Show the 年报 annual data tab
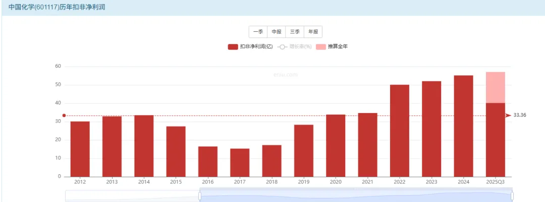The width and height of the screenshot is (545, 202). [x=313, y=32]
